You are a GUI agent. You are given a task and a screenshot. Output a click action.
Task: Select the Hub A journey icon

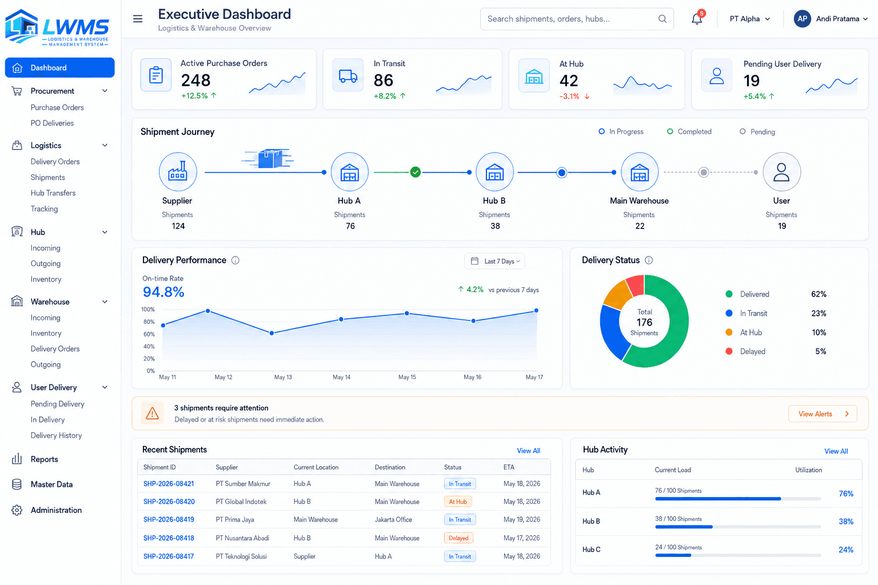[x=349, y=171]
